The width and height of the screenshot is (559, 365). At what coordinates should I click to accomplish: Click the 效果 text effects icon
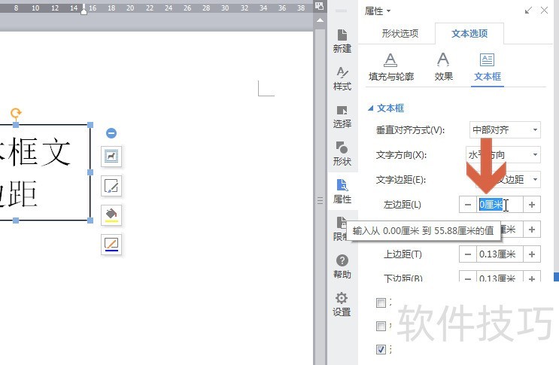pos(443,67)
